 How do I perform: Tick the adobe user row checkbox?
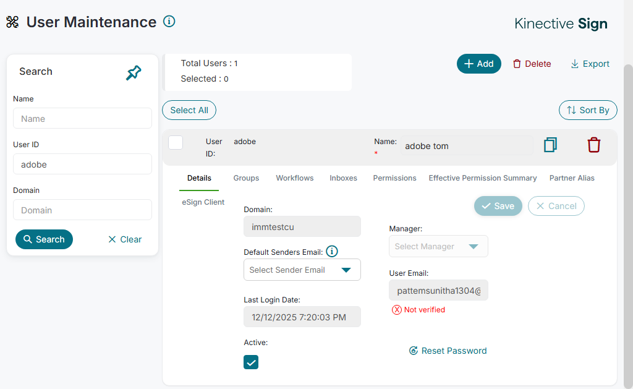(176, 142)
